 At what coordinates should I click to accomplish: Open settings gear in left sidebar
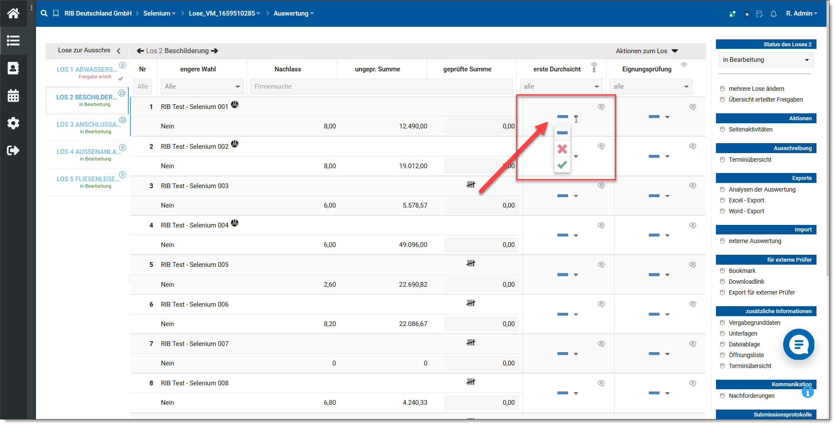point(13,123)
